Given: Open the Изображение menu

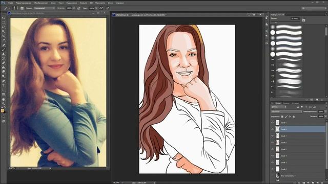Looking at the screenshot, I should pos(41,3).
